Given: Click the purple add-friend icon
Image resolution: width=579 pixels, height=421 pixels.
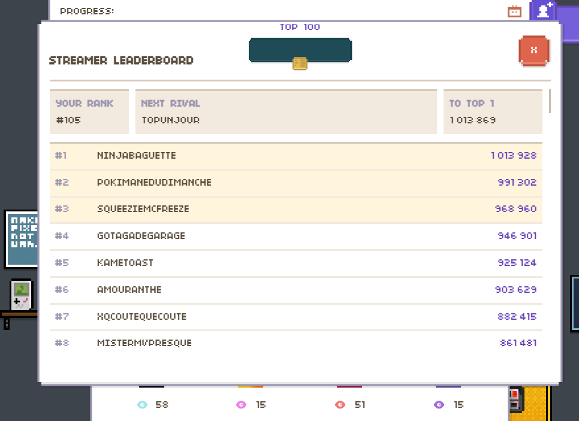Looking at the screenshot, I should pyautogui.click(x=544, y=10).
